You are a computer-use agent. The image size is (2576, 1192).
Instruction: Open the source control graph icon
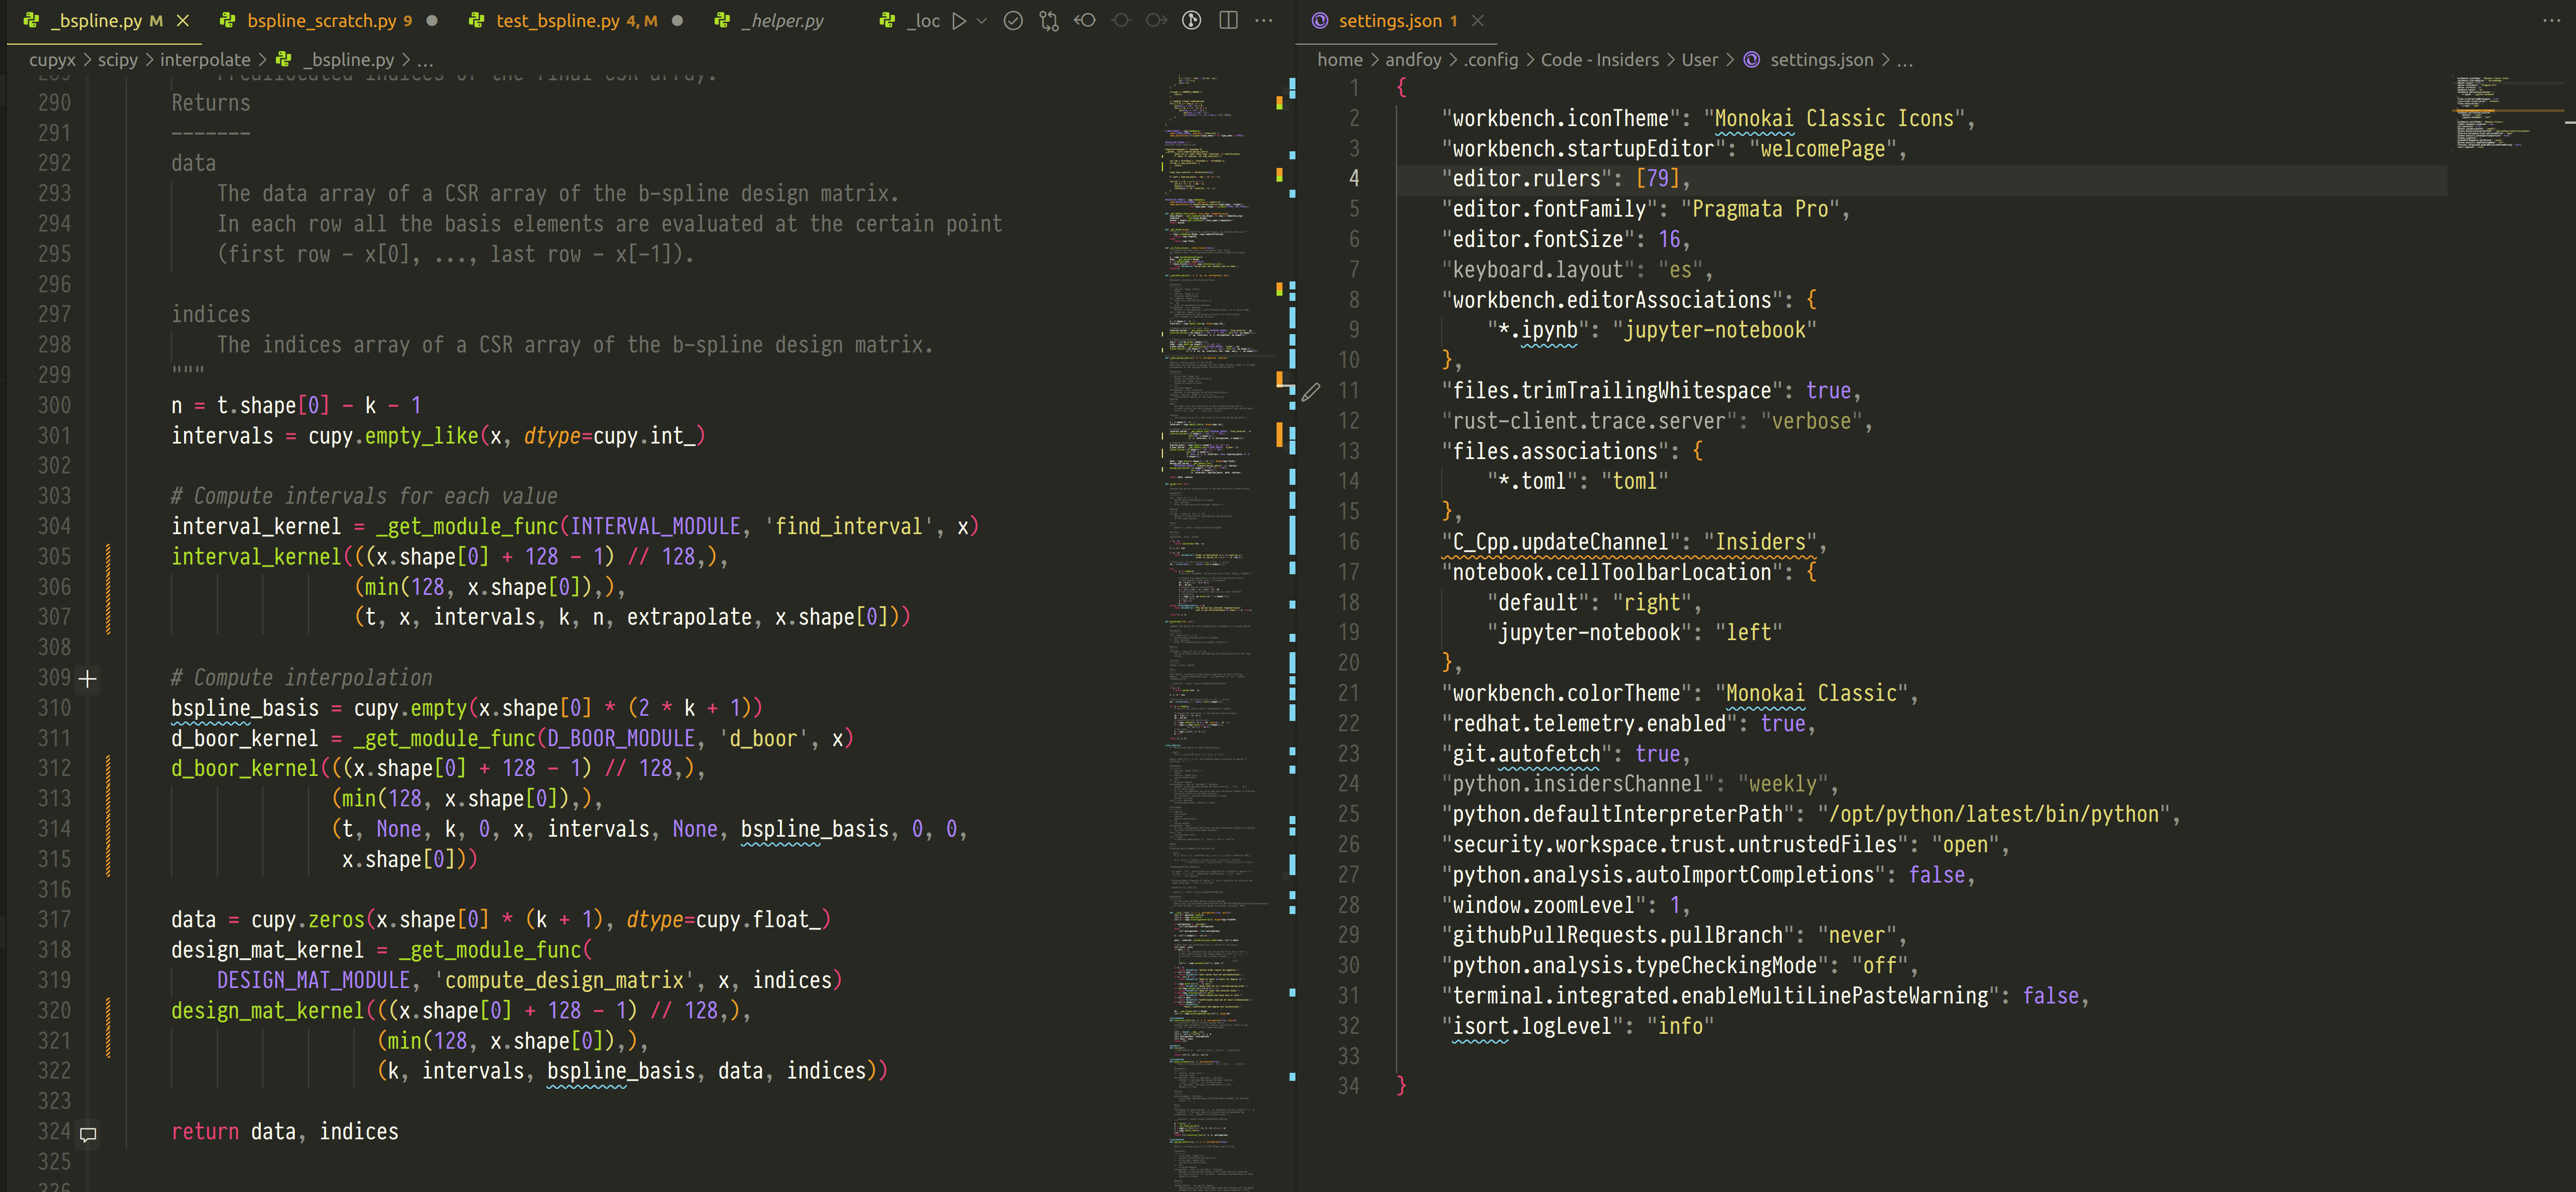pyautogui.click(x=1190, y=20)
